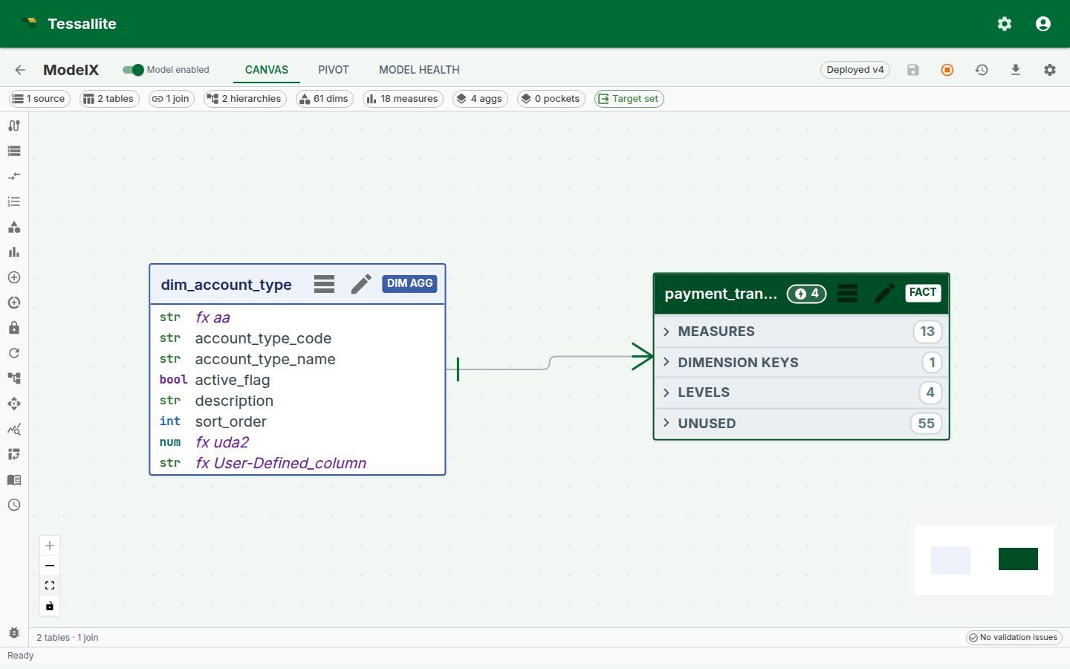Zoom in the canvas with plus button
The width and height of the screenshot is (1070, 669).
[x=50, y=546]
